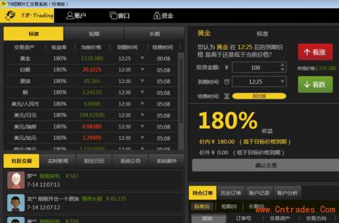Open the 系统公告 system notice tab
Viewport: 339px width, 223px height.
(x=131, y=161)
